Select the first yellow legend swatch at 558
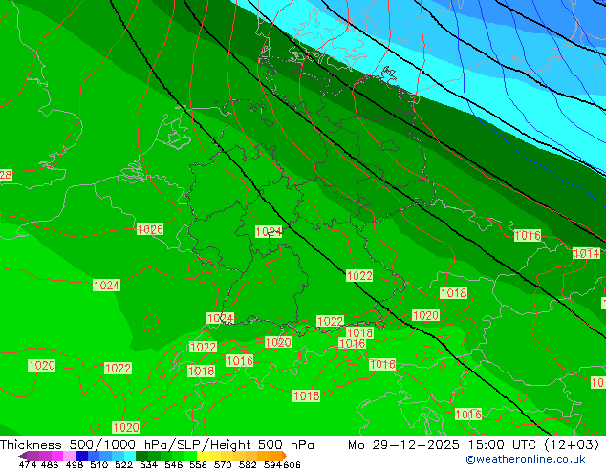Screen dimensions: 606x468 pyautogui.click(x=203, y=456)
